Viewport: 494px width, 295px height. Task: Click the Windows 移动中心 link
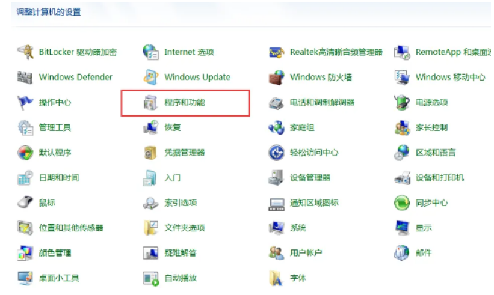(451, 77)
